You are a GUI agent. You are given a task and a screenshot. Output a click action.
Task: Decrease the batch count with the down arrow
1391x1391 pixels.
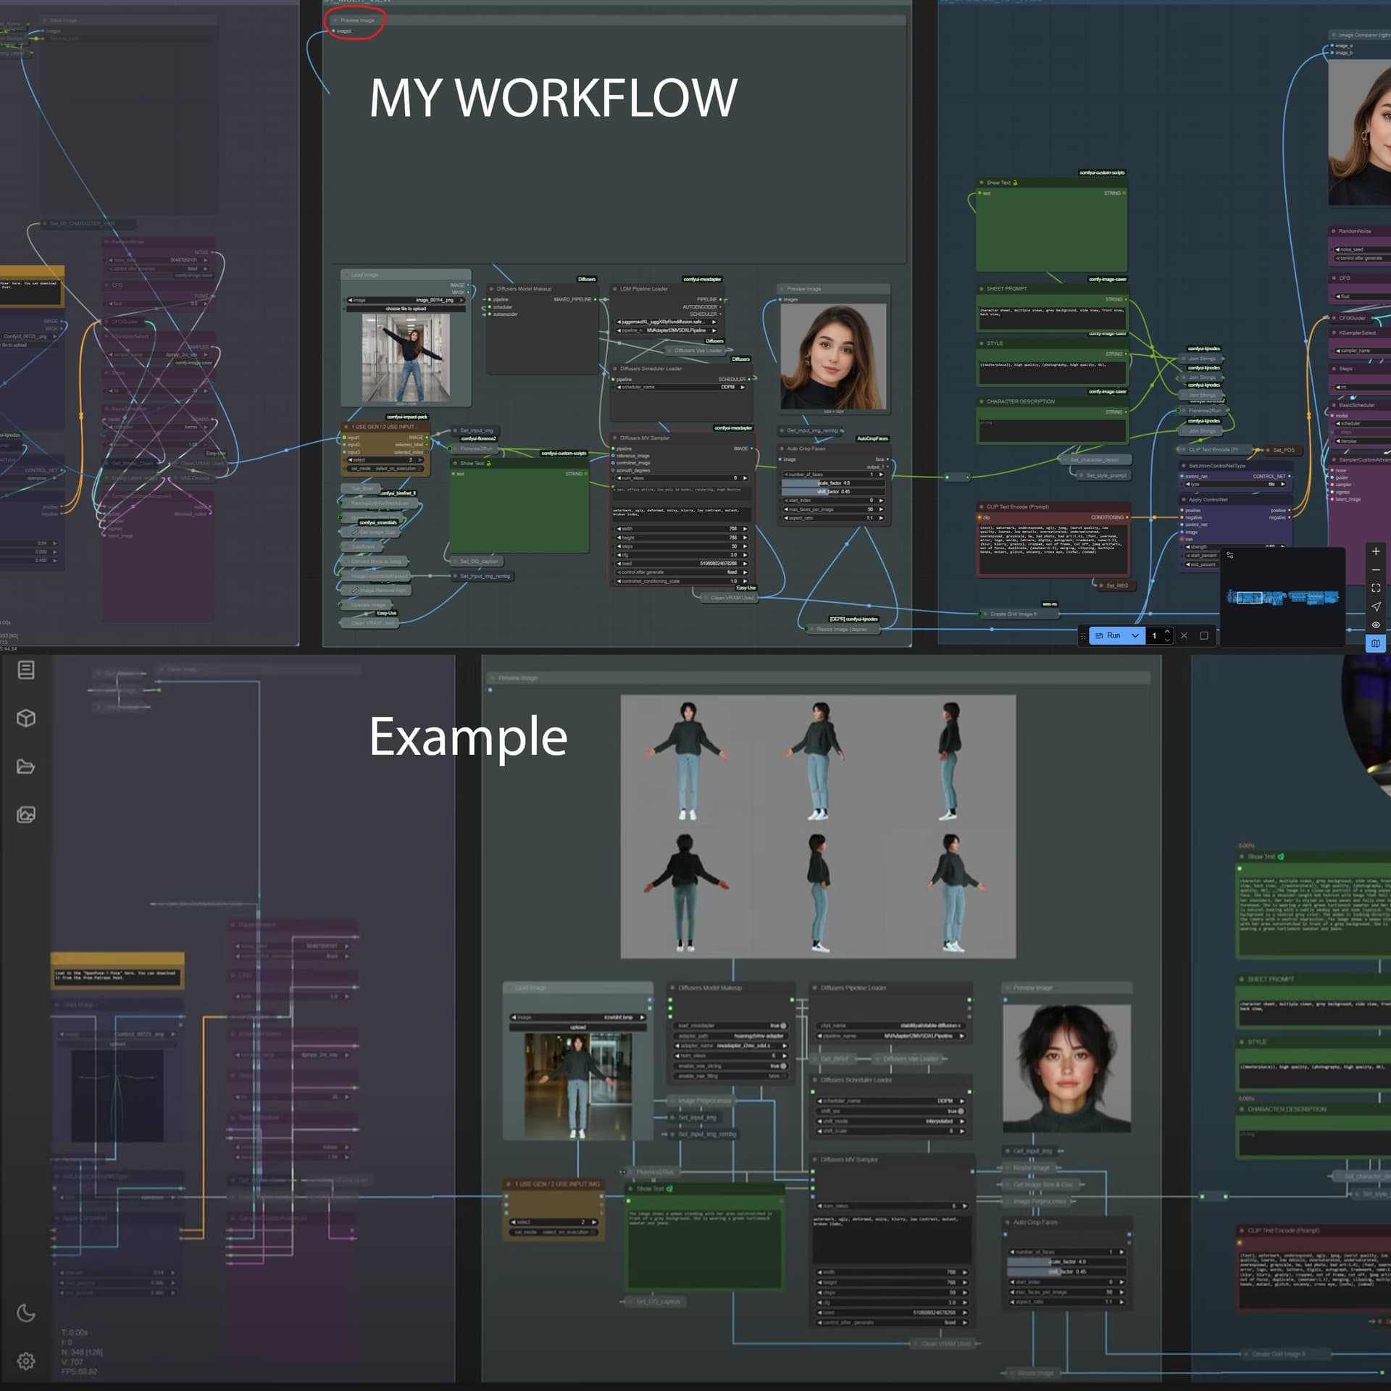(1166, 640)
